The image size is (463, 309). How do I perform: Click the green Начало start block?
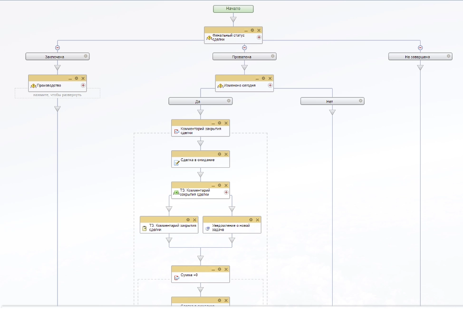pos(233,9)
